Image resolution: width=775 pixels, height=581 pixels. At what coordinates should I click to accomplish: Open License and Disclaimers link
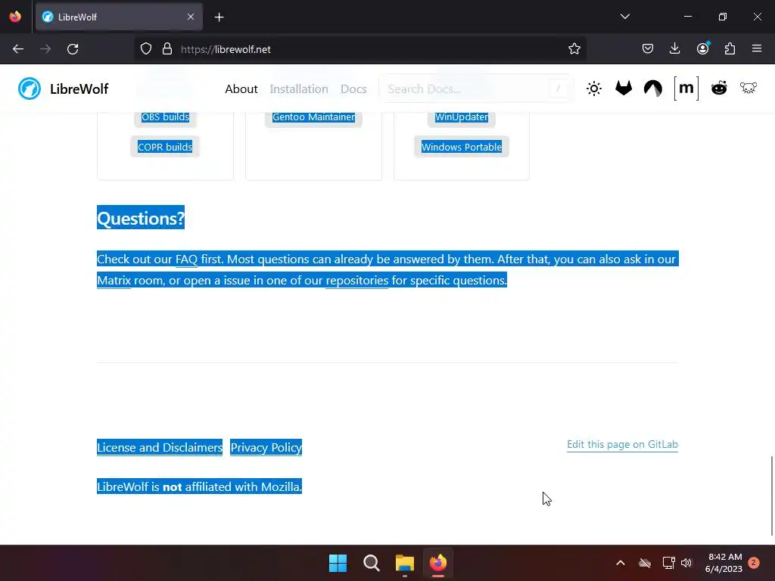160,448
